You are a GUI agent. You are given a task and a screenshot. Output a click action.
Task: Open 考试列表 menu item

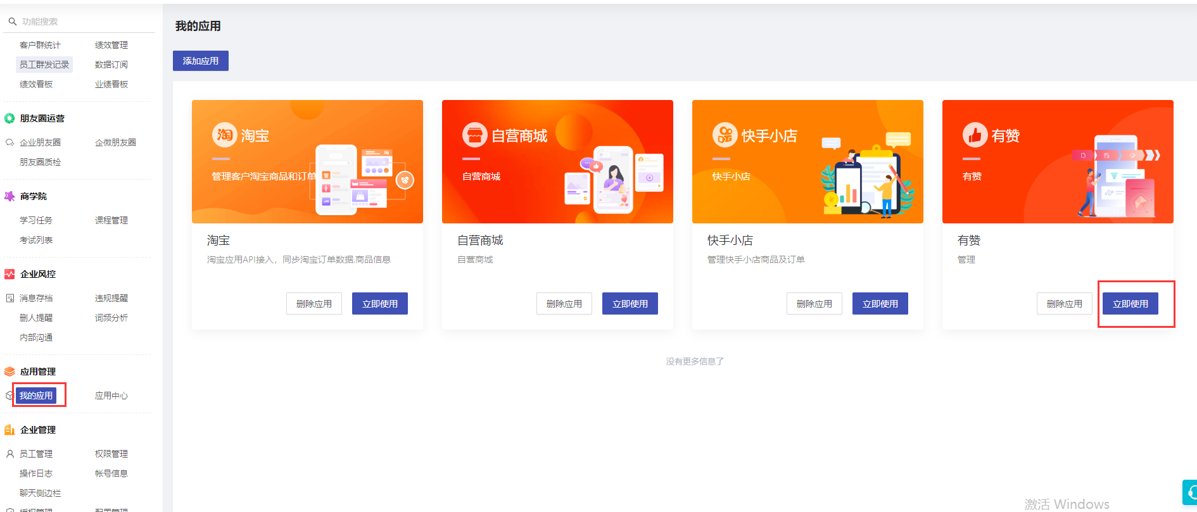[36, 240]
